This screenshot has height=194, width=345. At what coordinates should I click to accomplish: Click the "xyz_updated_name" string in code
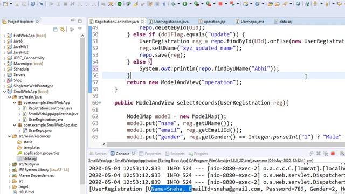[x=208, y=48]
